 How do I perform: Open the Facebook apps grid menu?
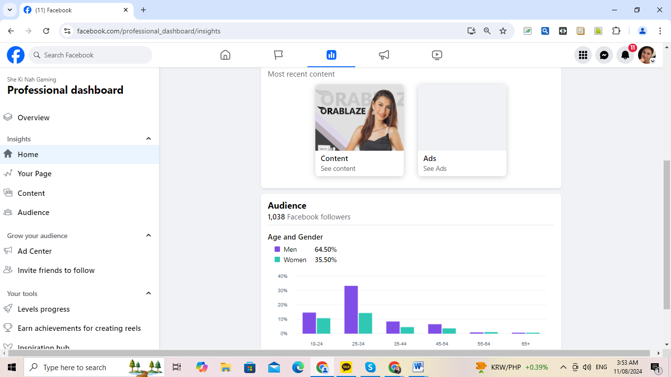point(583,55)
